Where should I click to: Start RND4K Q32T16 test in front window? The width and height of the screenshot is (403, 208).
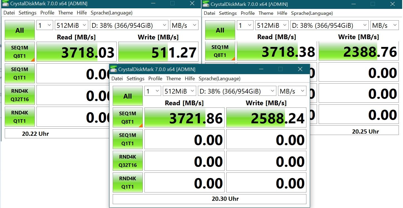128,161
